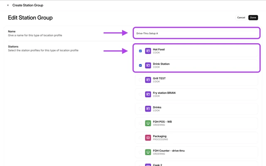The height and width of the screenshot is (166, 266).
Task: Click the Grill TEST station icon
Action: [x=148, y=80]
